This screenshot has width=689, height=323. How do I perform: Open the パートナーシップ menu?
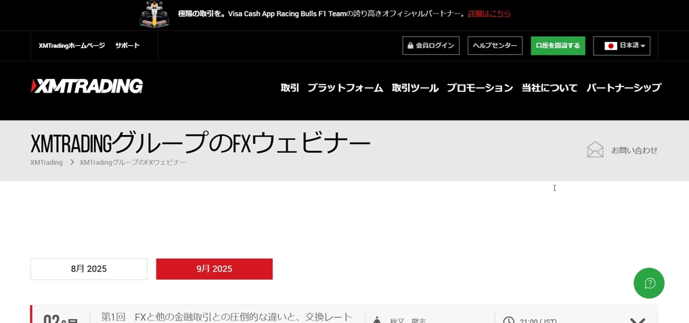(623, 88)
